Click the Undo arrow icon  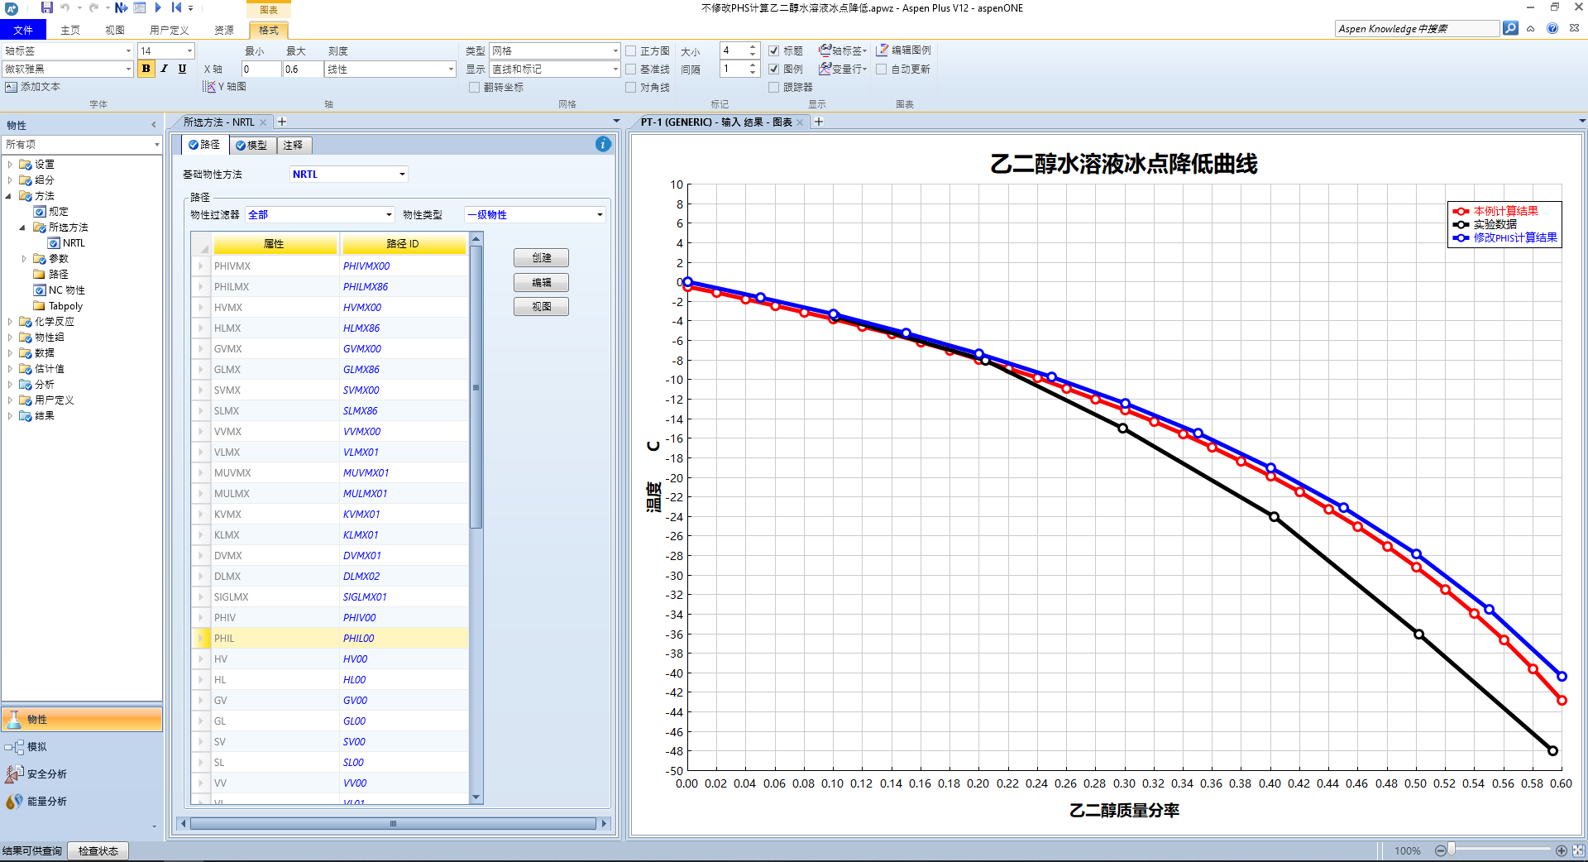pos(65,7)
